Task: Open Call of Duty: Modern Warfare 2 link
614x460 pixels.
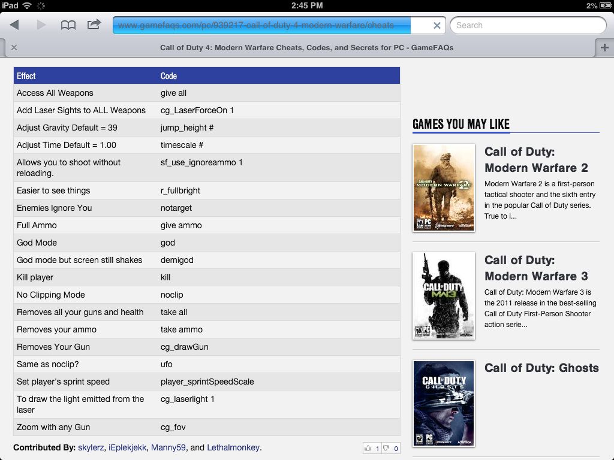Action: coord(536,159)
